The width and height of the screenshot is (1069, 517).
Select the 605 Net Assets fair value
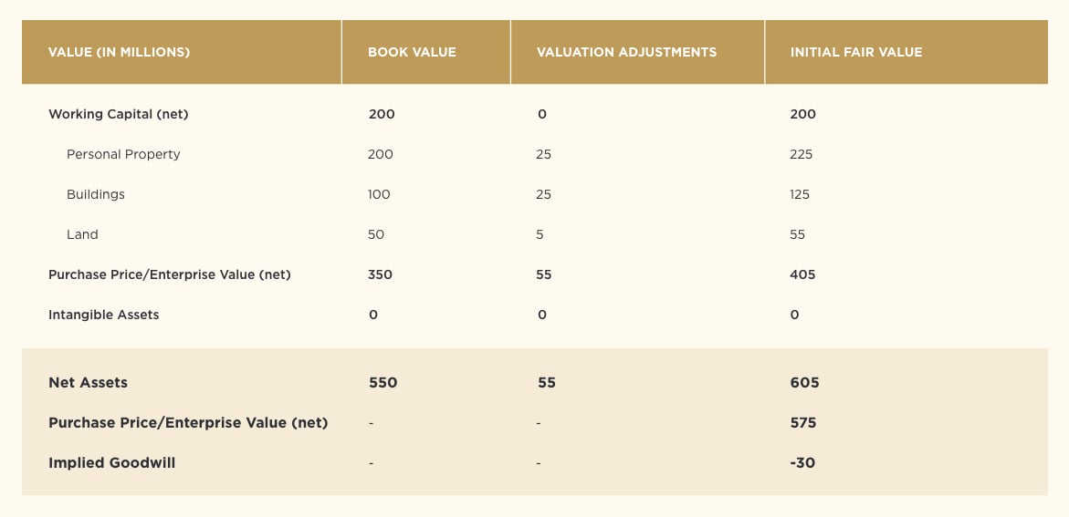tap(804, 383)
